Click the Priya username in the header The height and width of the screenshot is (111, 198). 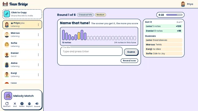(190, 4)
